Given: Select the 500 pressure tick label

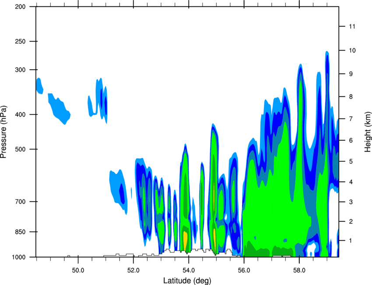Looking at the screenshot, I should click(21, 149).
